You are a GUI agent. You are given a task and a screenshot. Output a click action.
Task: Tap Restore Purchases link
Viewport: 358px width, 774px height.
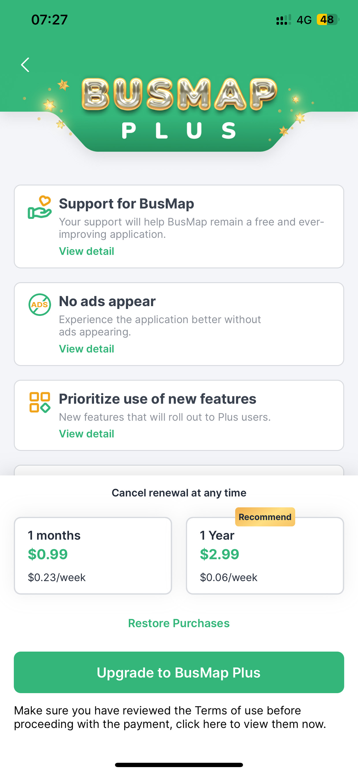179,623
